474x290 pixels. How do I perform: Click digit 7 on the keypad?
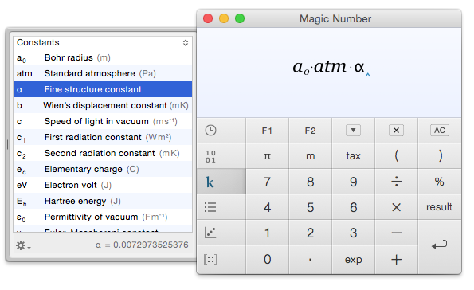point(267,182)
